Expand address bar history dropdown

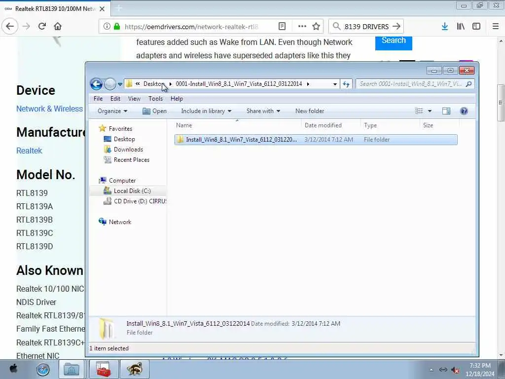(x=335, y=84)
